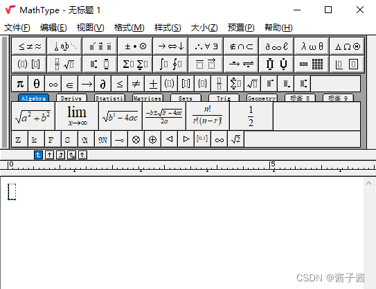Screen dimensions: 376x289
Task: Insert curly braces template
Action: coord(203,84)
